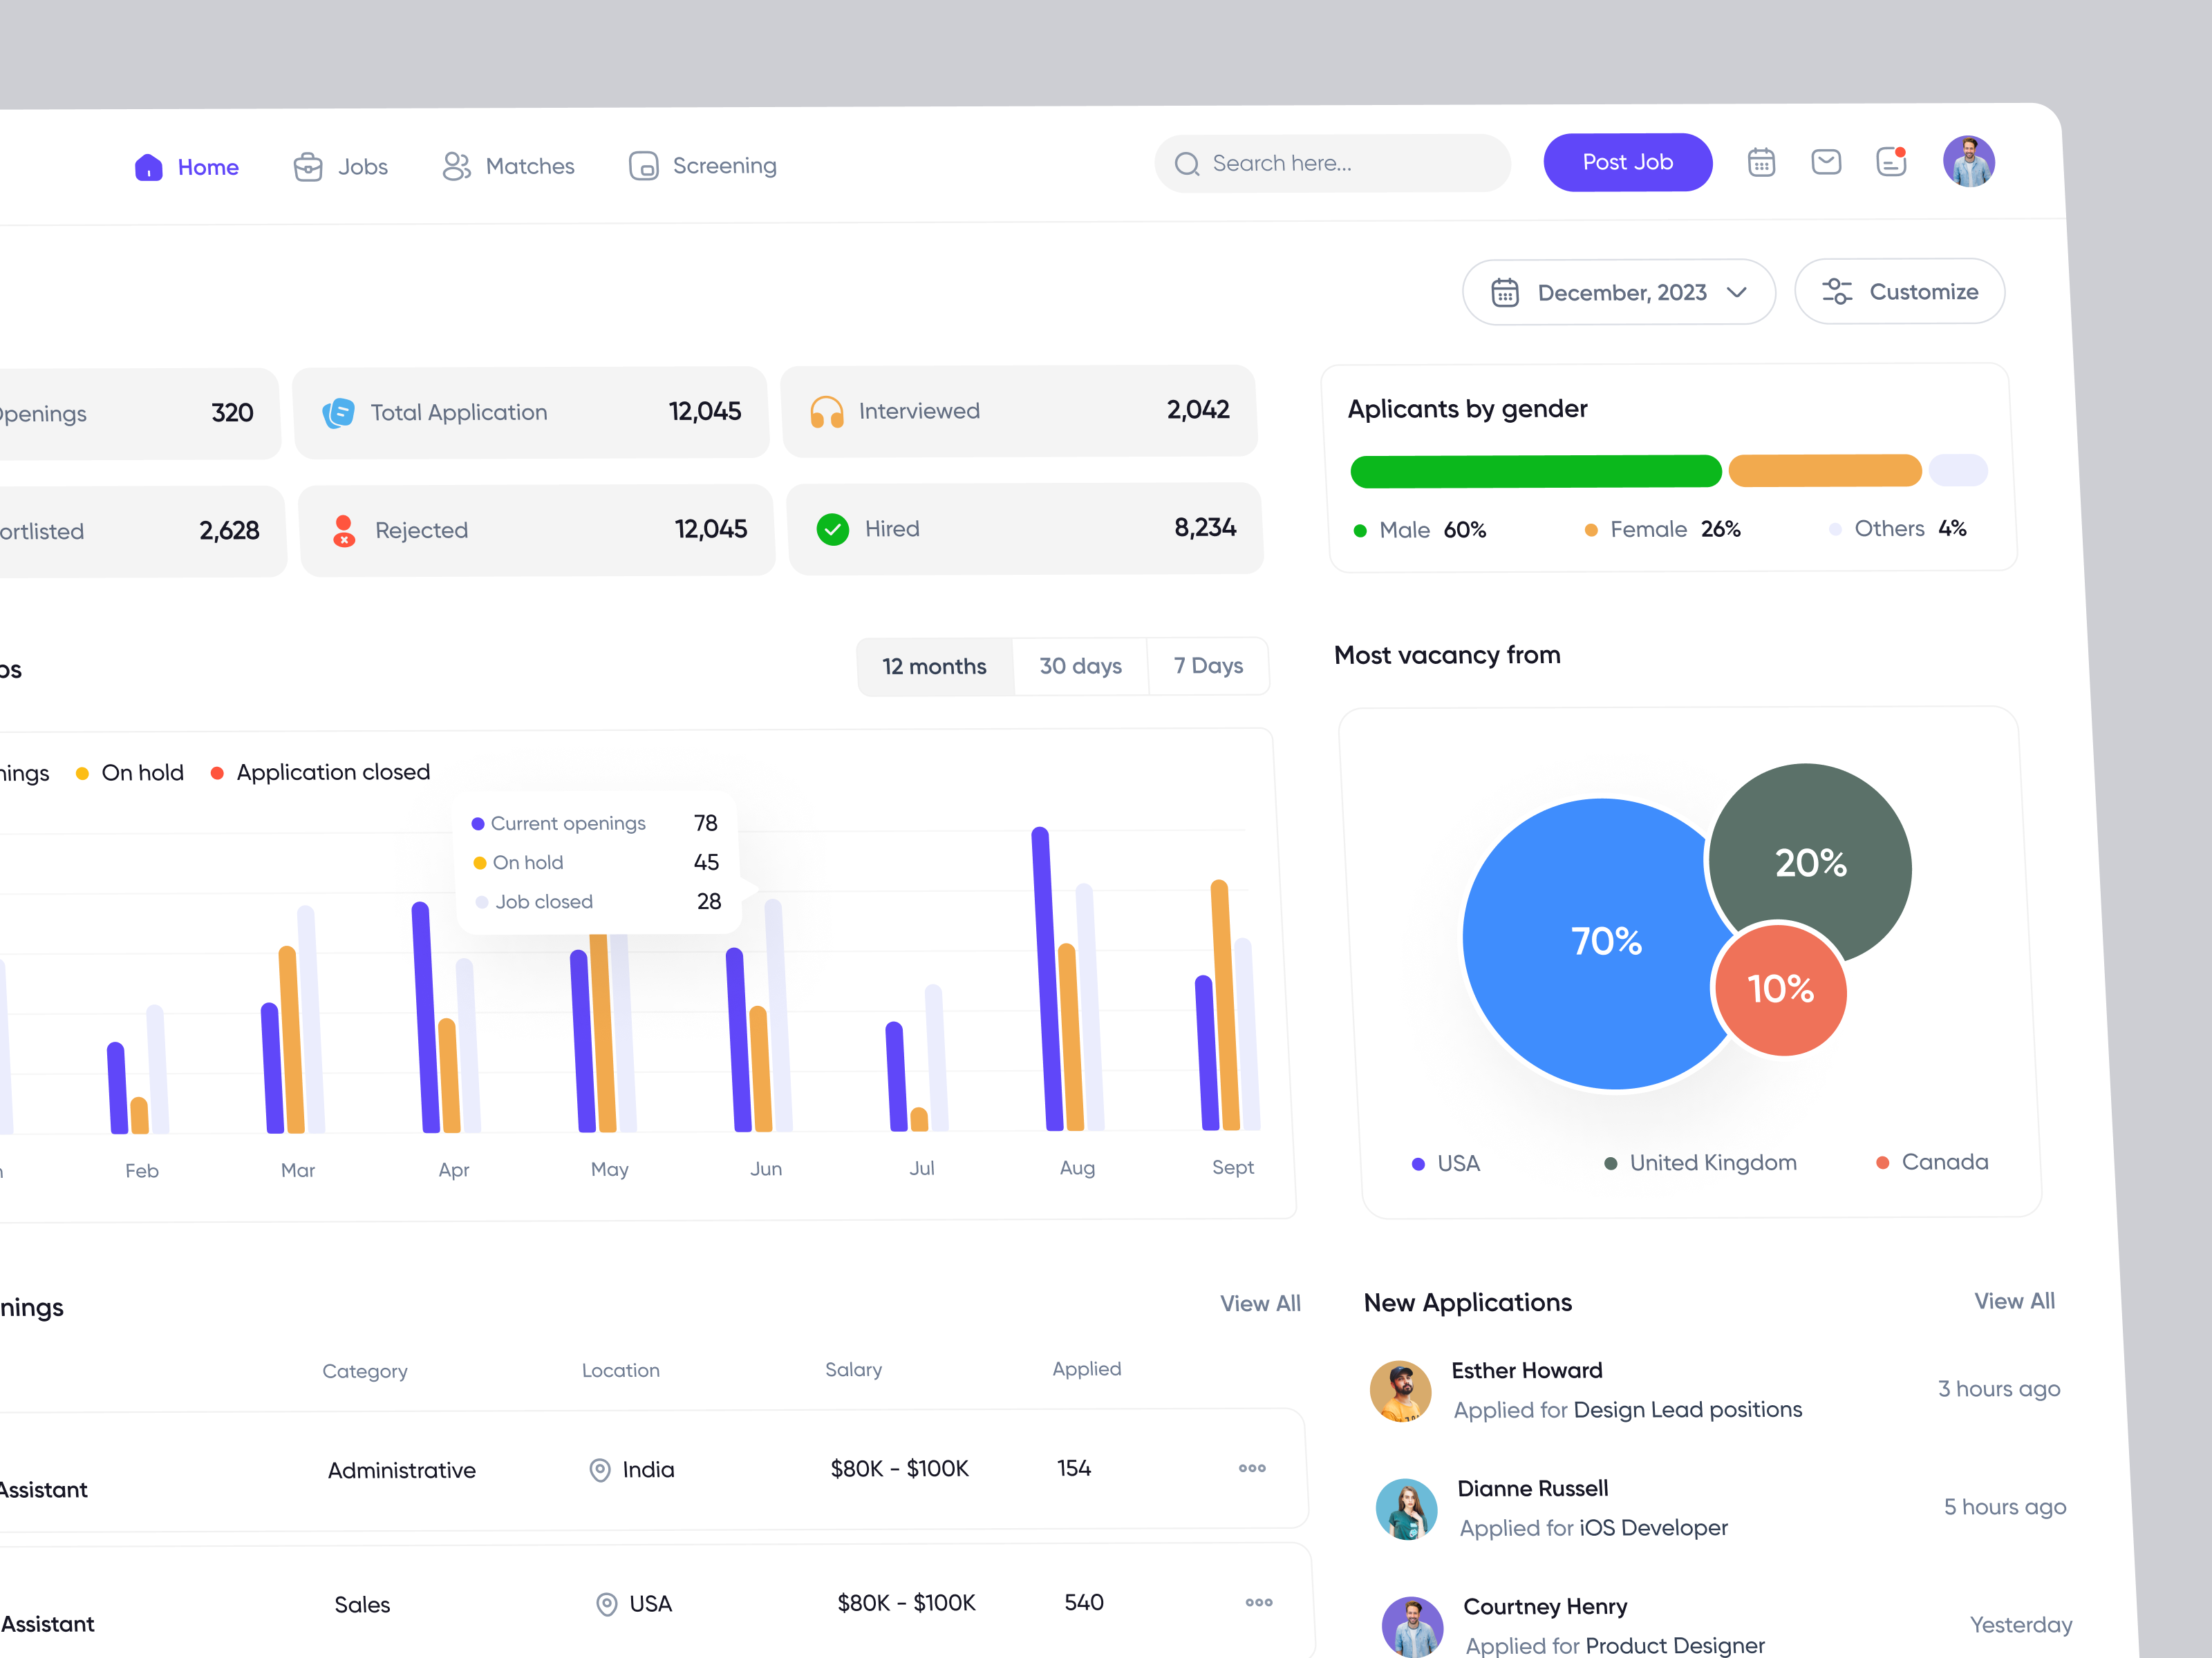This screenshot has width=2212, height=1658.
Task: Open your profile avatar in the top bar
Action: (1968, 161)
